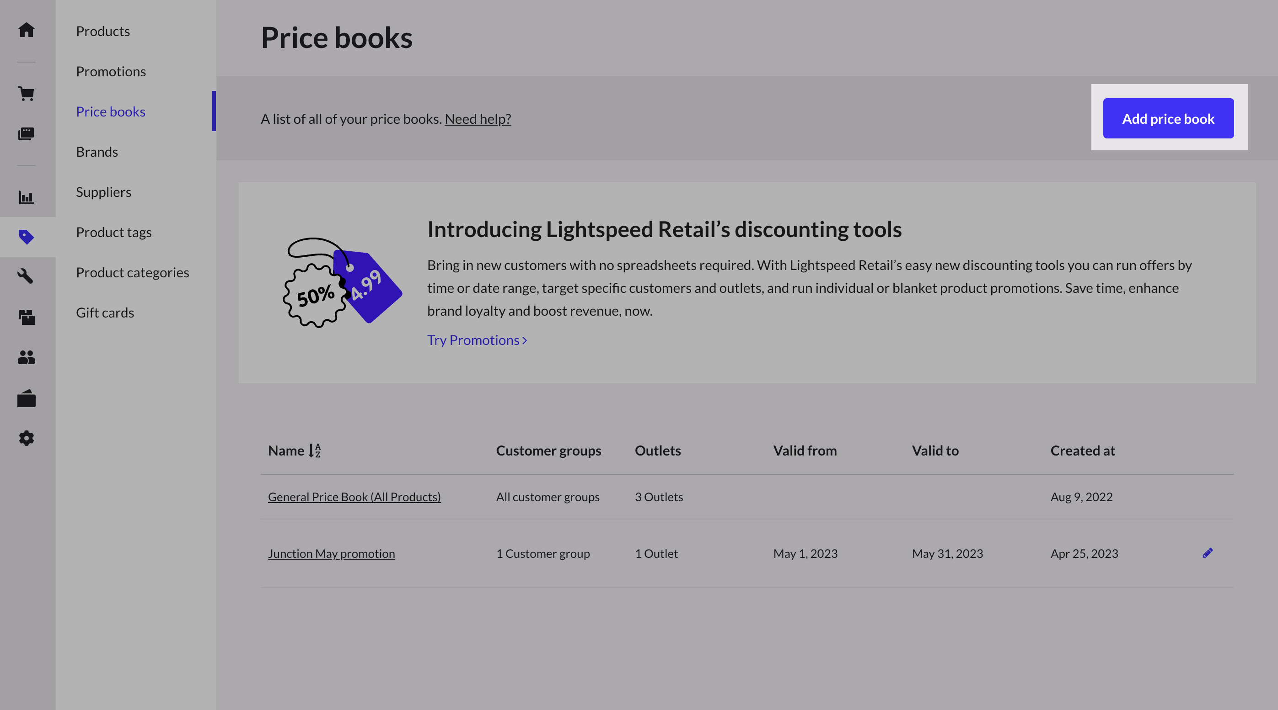Select the highlighted Catalog tag icon
The width and height of the screenshot is (1278, 710).
(26, 237)
